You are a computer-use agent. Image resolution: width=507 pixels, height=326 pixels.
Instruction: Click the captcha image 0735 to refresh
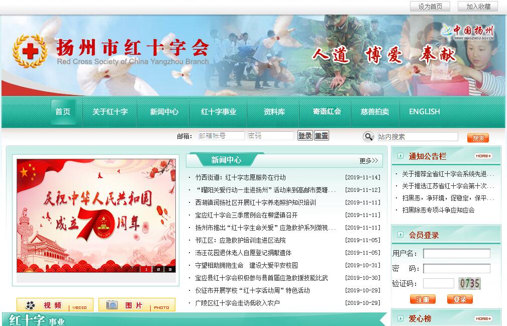(469, 283)
